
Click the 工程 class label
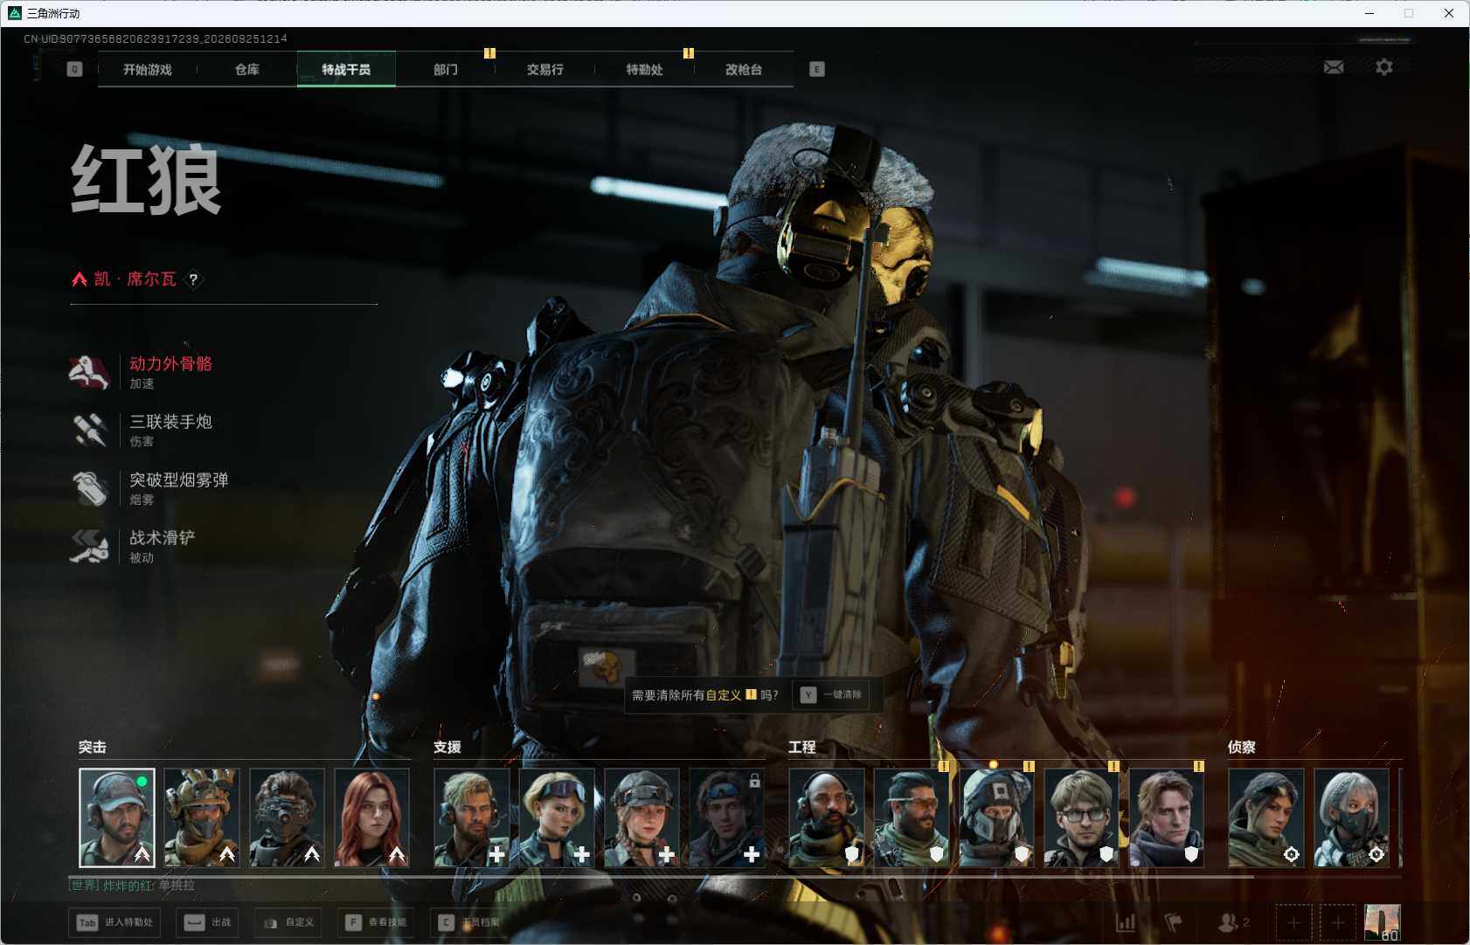coord(802,748)
